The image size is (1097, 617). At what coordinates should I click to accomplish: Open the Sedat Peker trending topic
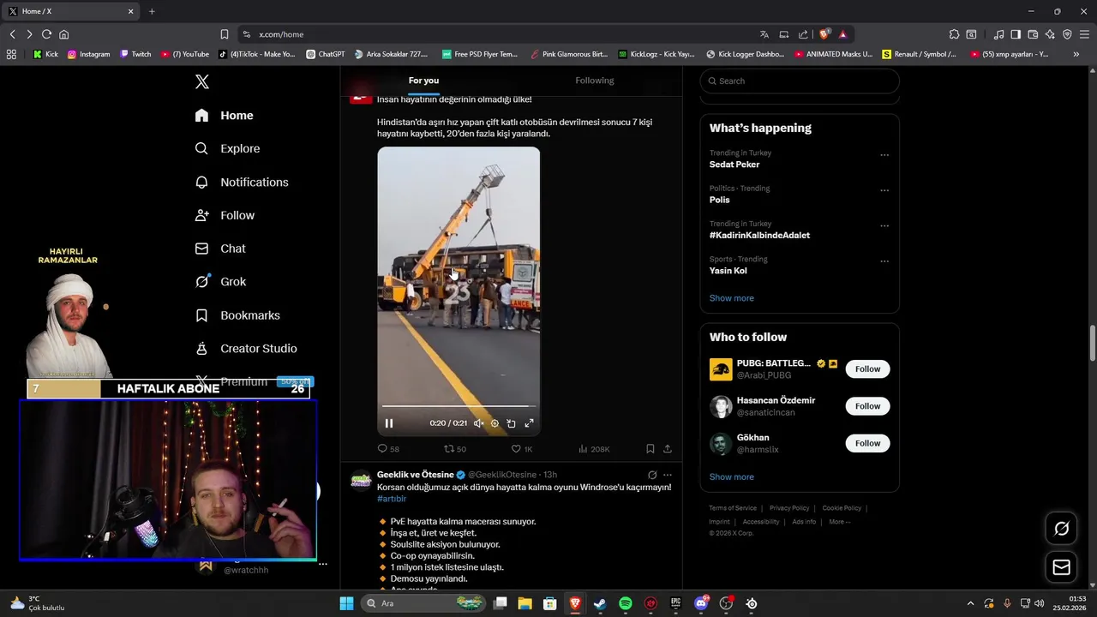pos(734,165)
